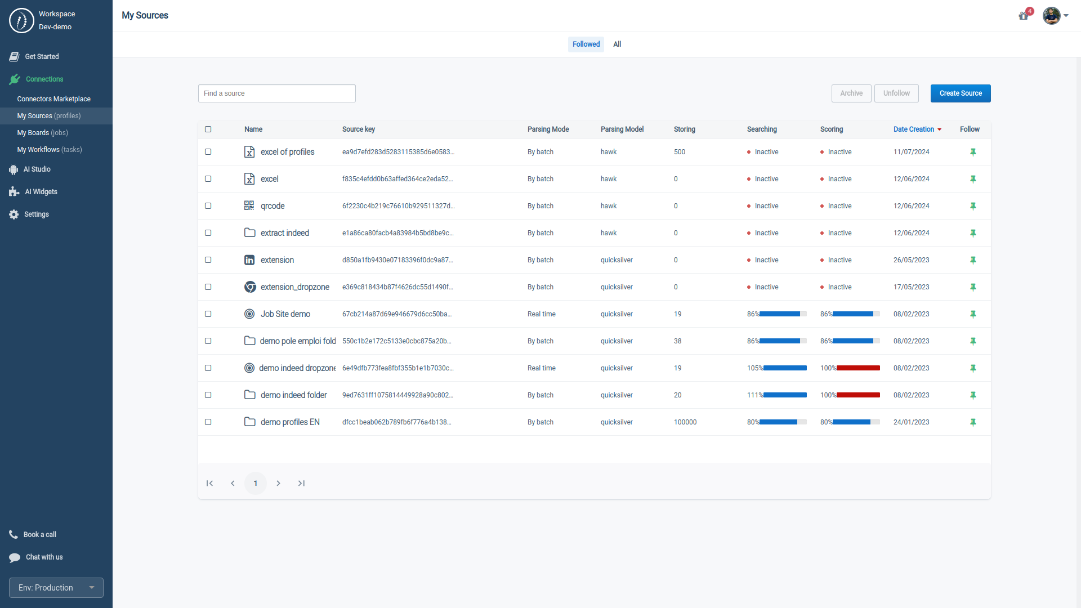
Task: Select the demo indeed folder checkbox
Action: (208, 395)
